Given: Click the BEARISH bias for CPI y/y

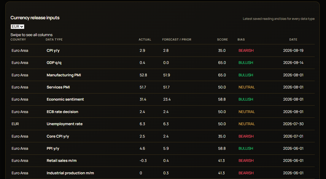Looking at the screenshot, I should point(246,50).
